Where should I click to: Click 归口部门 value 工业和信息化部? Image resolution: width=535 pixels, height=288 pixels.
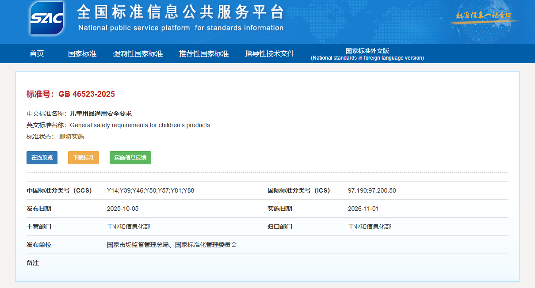coord(370,227)
